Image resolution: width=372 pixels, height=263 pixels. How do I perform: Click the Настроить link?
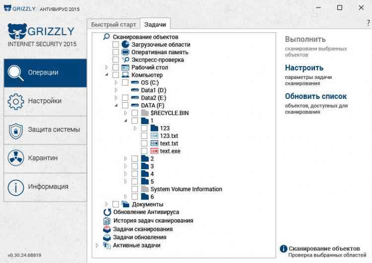[x=304, y=67]
